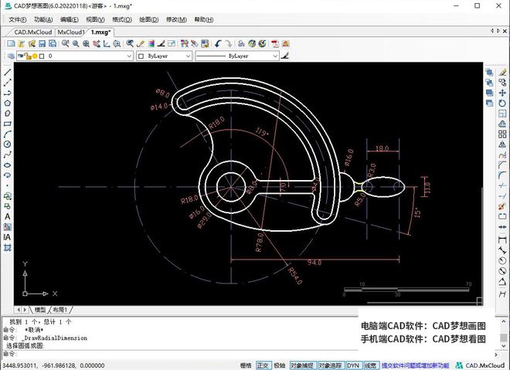Select the single-line Text 'A' tool
Screen dimensions: 510x370
[x=7, y=216]
